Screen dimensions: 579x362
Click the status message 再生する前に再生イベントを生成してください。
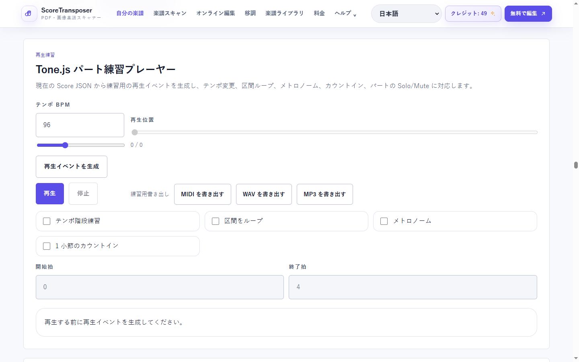click(115, 323)
